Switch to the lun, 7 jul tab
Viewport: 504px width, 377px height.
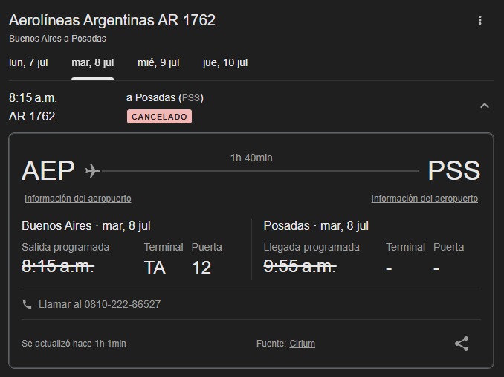tap(28, 62)
